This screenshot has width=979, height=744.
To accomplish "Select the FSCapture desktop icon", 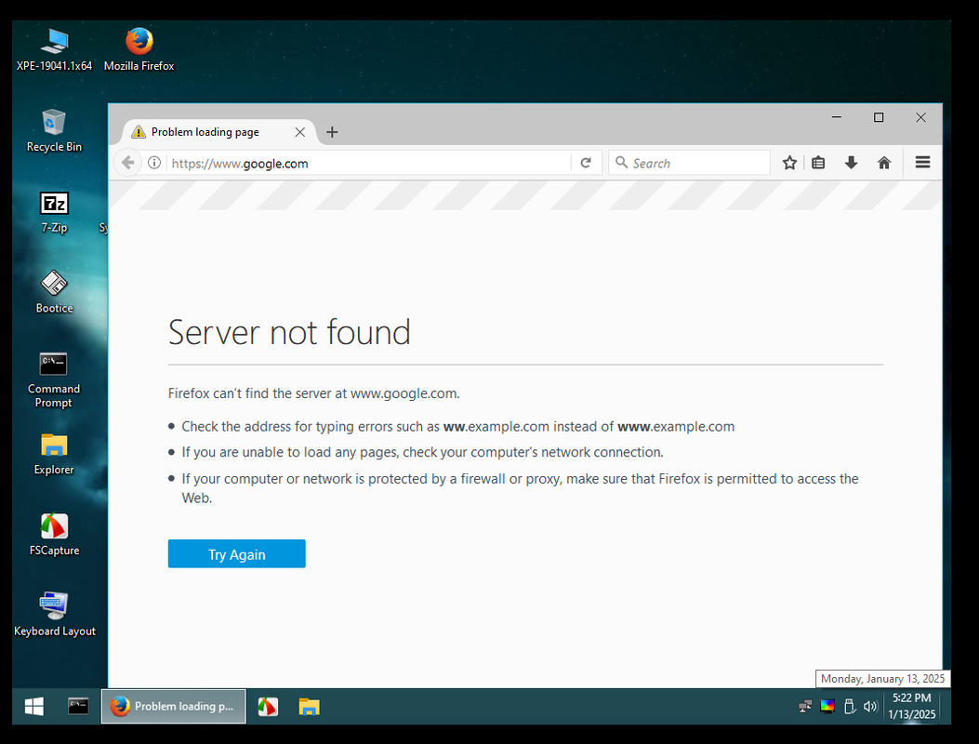I will [x=54, y=534].
